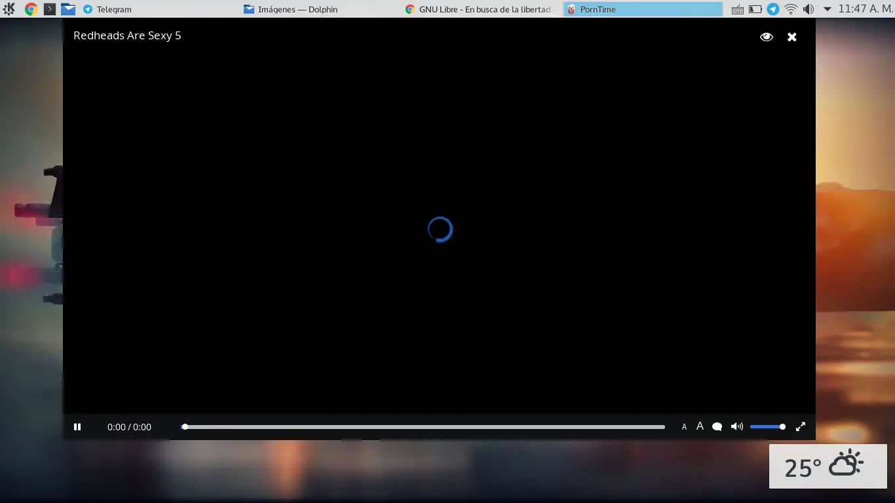Adjust the volume slider in the player

767,427
